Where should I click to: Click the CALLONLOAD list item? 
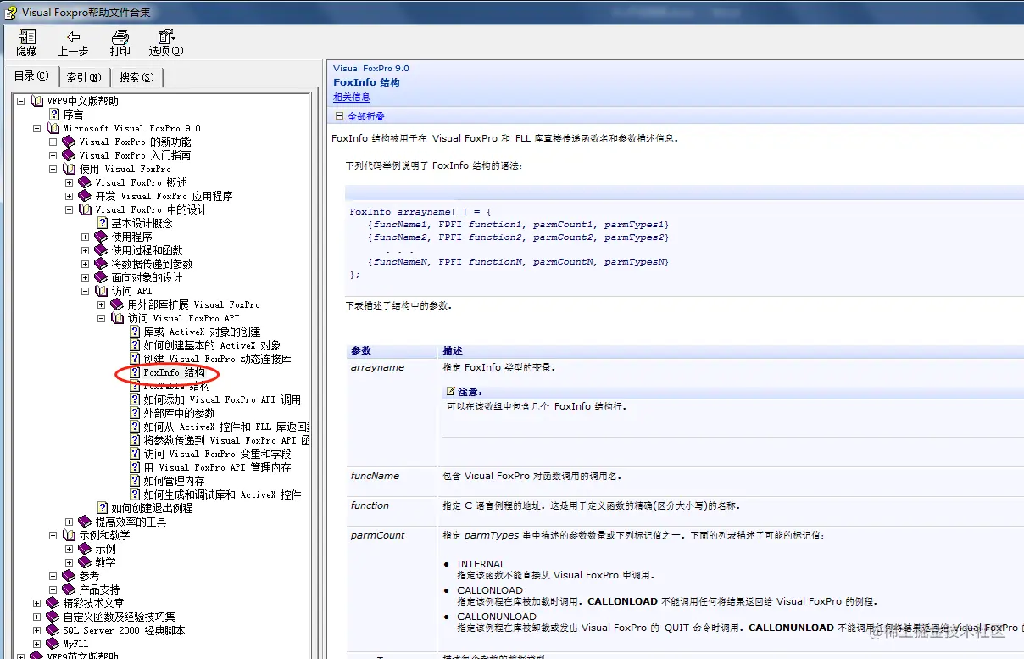(x=490, y=590)
